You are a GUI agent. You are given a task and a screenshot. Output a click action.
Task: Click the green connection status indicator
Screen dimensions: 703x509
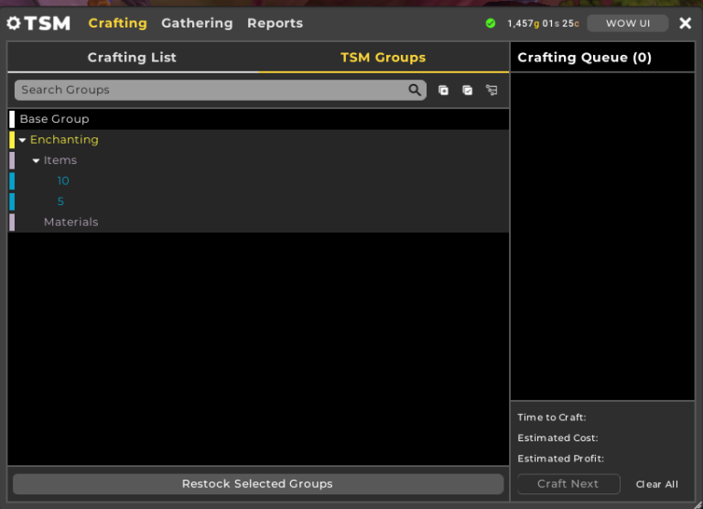[491, 23]
